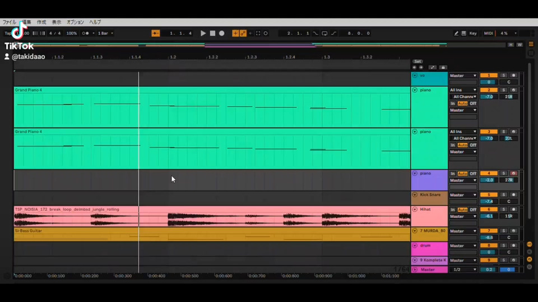
Task: Click the Master volume 0.2 slider
Action: [489, 270]
